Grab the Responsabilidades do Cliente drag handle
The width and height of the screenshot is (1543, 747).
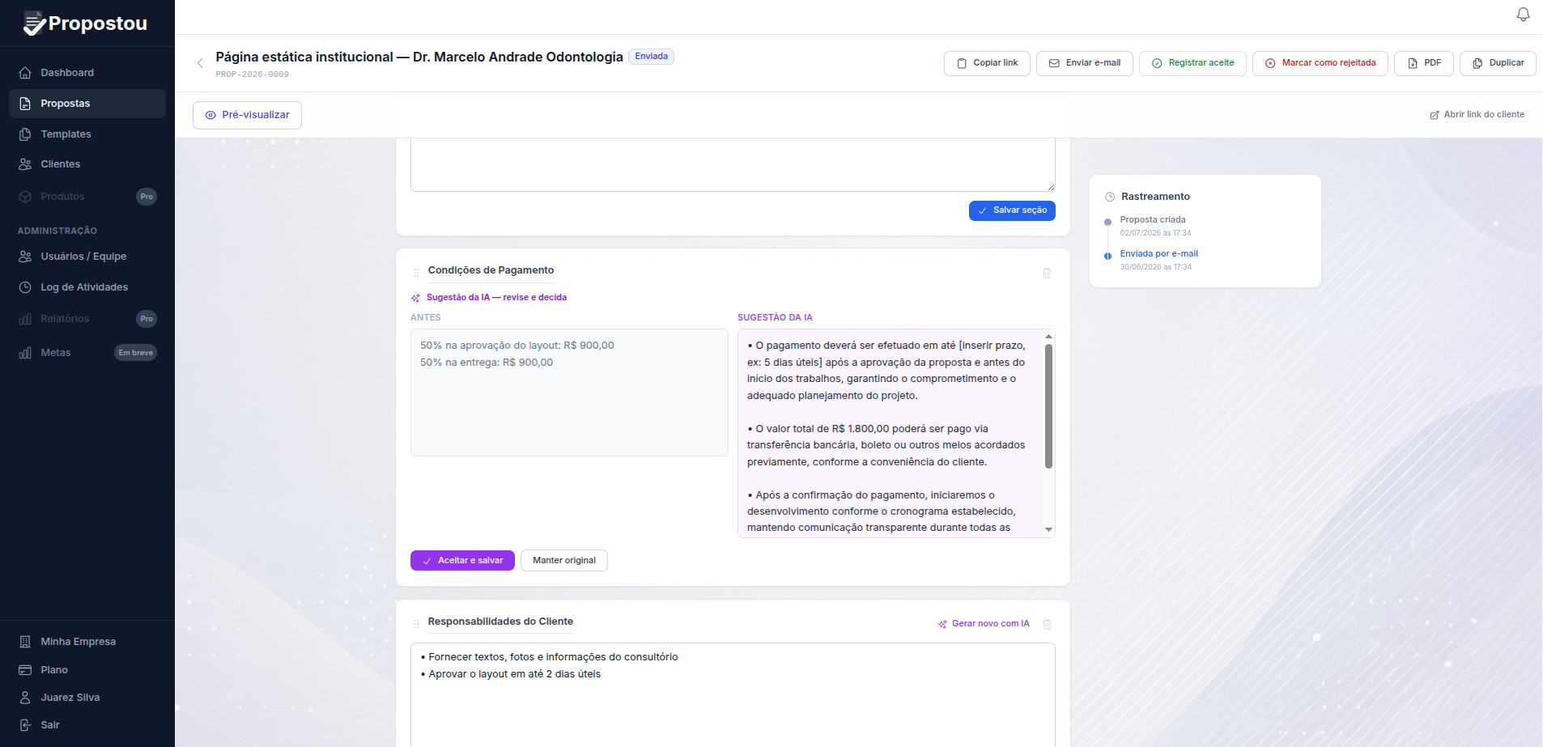tap(416, 624)
